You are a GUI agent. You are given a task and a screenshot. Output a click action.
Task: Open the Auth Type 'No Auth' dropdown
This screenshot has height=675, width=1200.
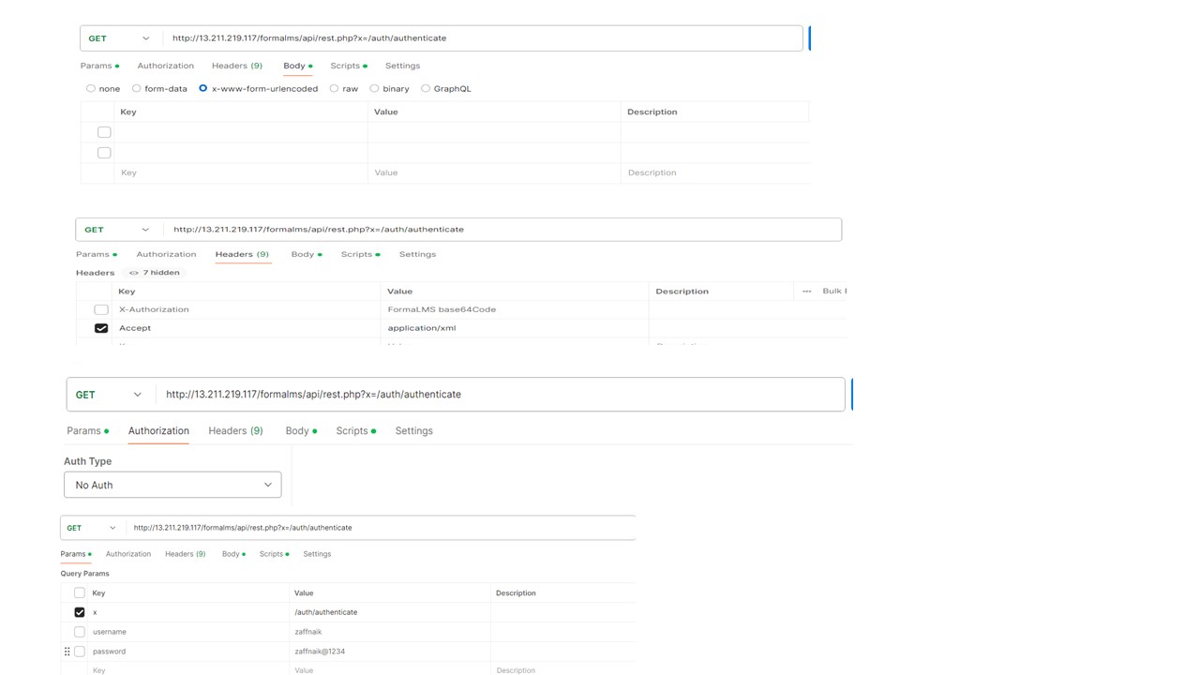[172, 485]
